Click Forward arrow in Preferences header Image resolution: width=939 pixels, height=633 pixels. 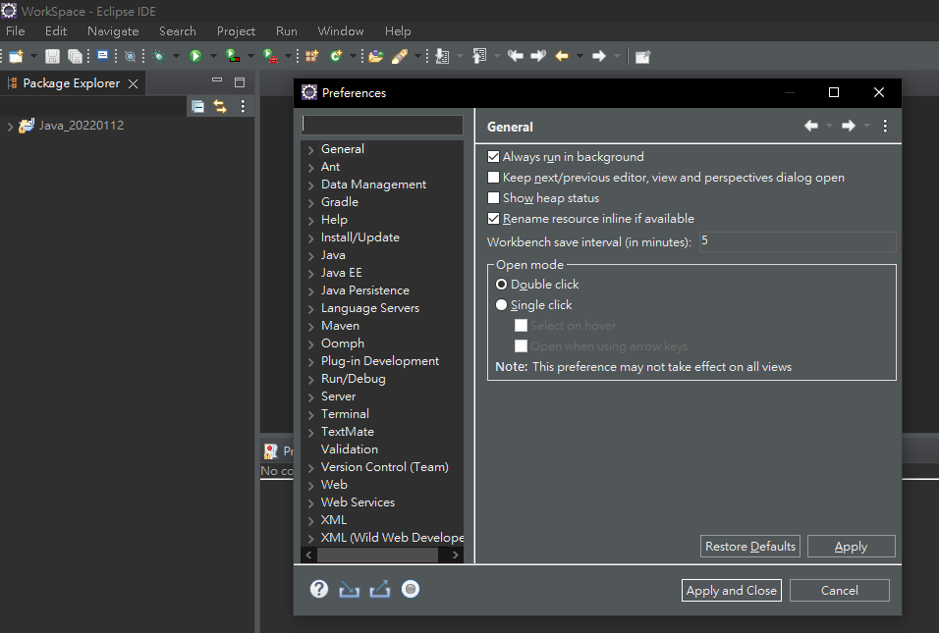pos(848,126)
